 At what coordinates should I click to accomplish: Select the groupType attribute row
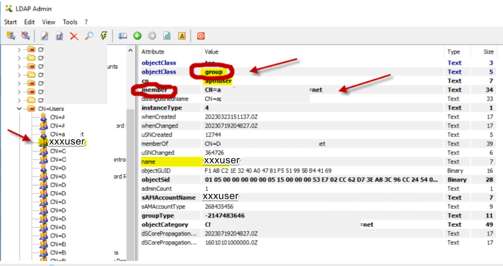[159, 215]
